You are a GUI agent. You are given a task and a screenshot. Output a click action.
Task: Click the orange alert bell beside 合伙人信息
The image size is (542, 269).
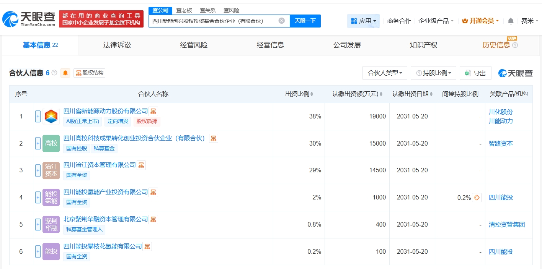tap(65, 73)
